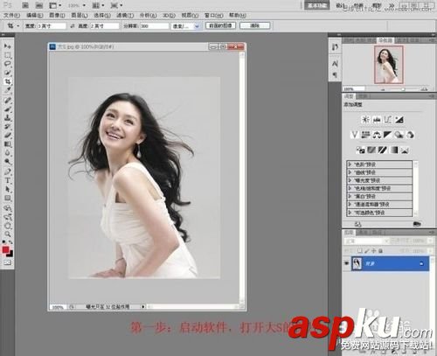Click the Navigator preview thumbnail
437x356 pixels.
(x=389, y=65)
